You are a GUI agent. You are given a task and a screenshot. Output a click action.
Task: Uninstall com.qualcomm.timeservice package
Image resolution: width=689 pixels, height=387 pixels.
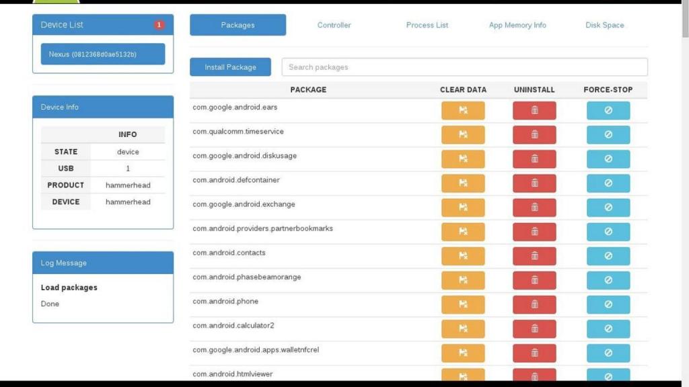534,134
